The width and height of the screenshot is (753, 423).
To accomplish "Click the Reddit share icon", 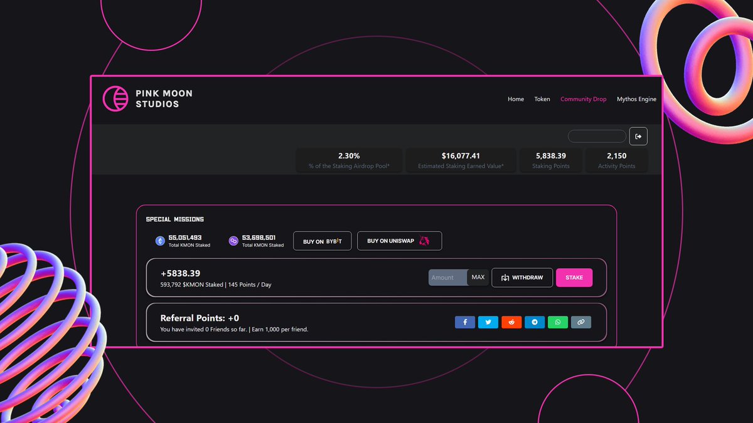I will (511, 322).
